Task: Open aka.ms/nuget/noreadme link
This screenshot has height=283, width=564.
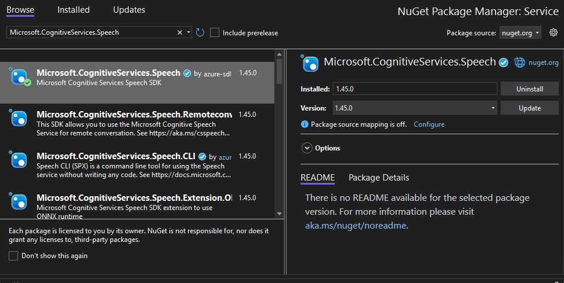Action: [356, 226]
